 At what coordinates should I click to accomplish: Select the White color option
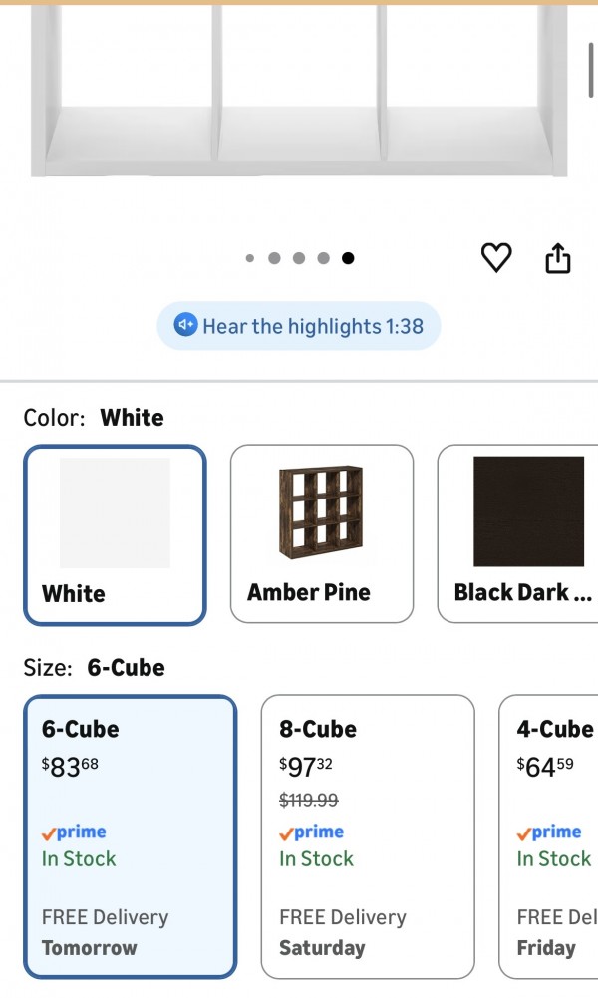[x=115, y=534]
